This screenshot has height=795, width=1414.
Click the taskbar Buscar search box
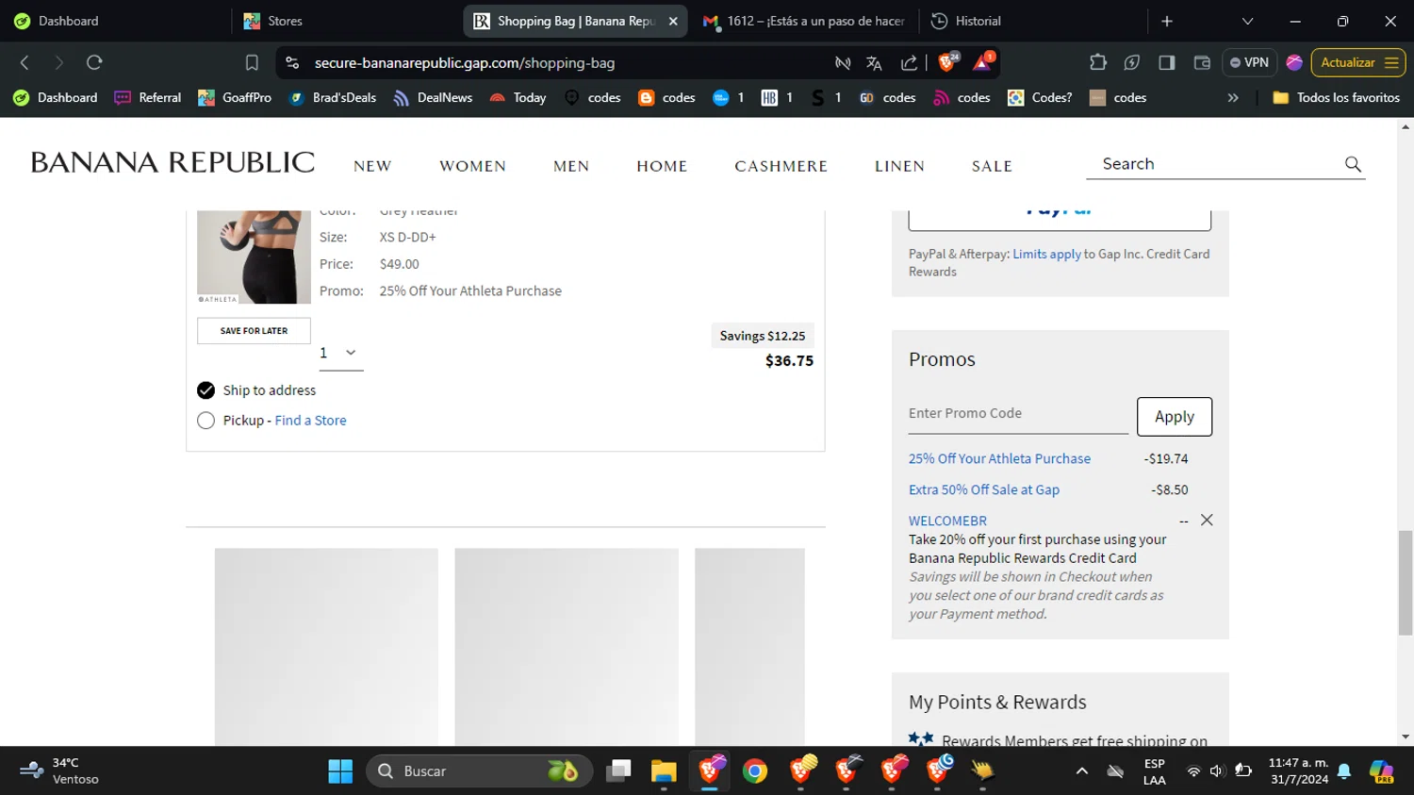click(479, 771)
